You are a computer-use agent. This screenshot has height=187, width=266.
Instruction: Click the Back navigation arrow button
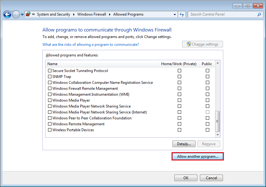point(7,14)
